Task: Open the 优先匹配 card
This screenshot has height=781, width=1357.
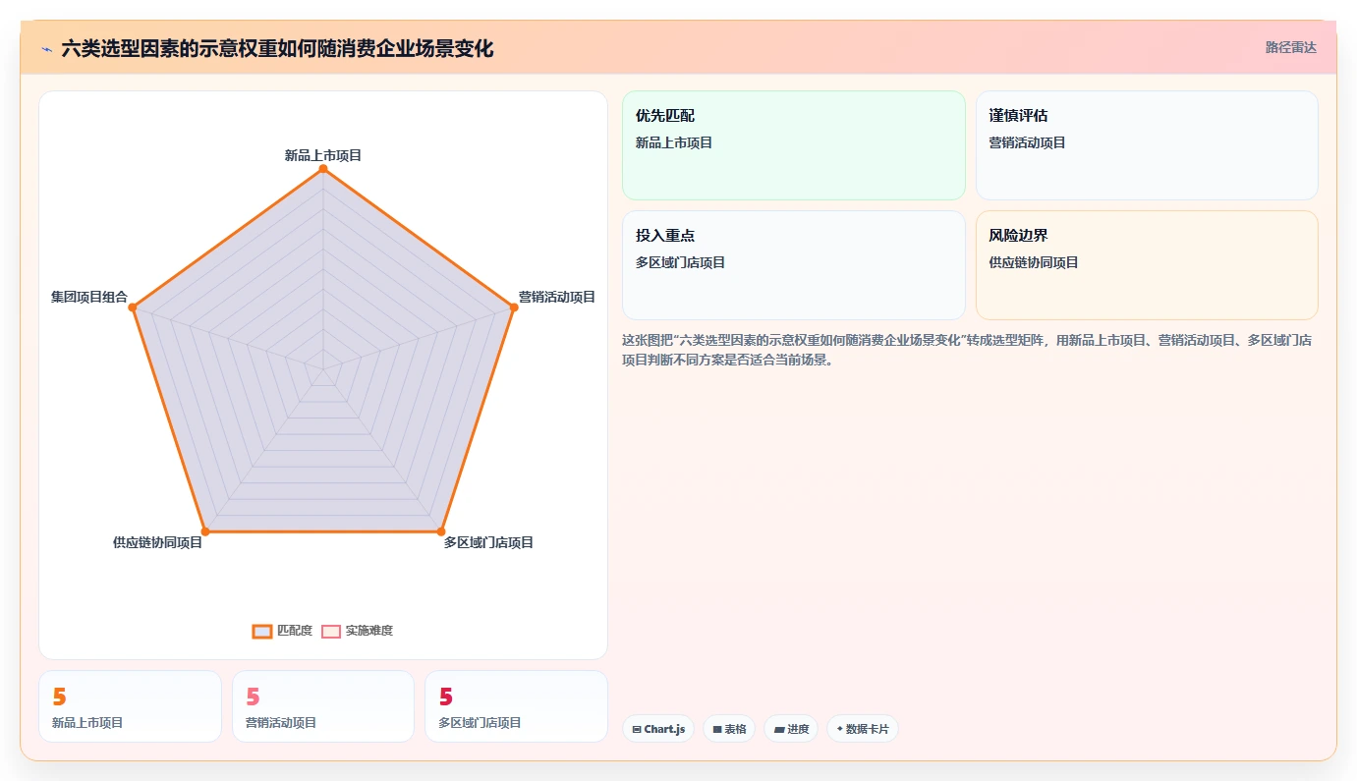Action: tap(794, 145)
